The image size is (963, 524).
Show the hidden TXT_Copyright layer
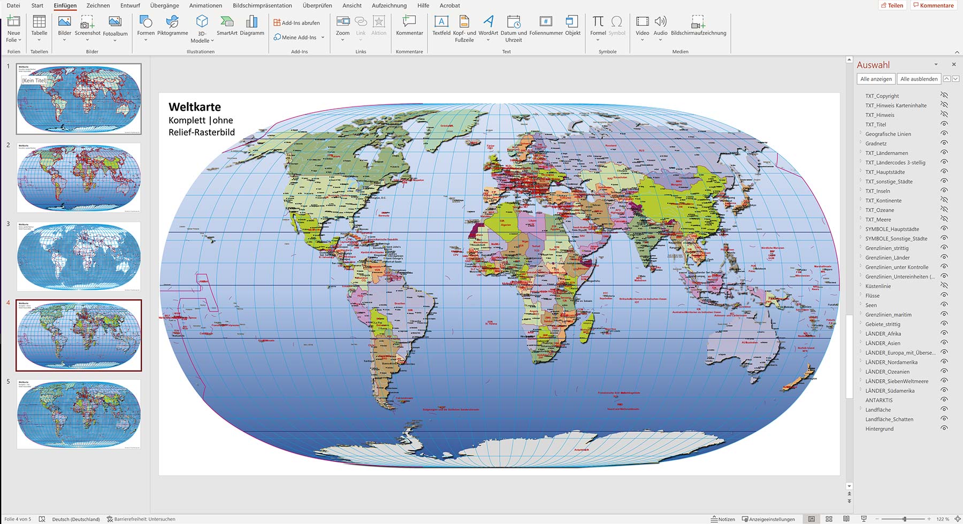point(945,96)
